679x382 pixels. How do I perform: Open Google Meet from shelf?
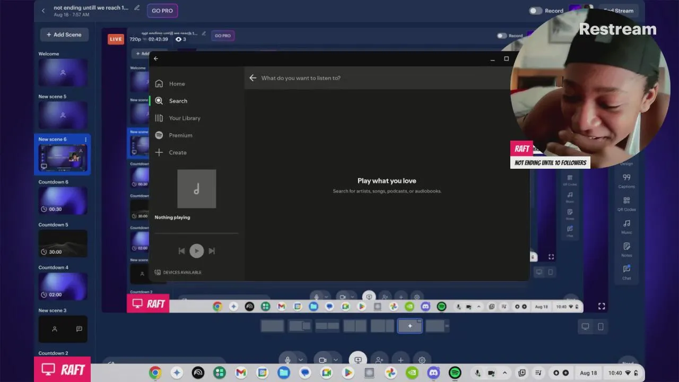(326, 373)
